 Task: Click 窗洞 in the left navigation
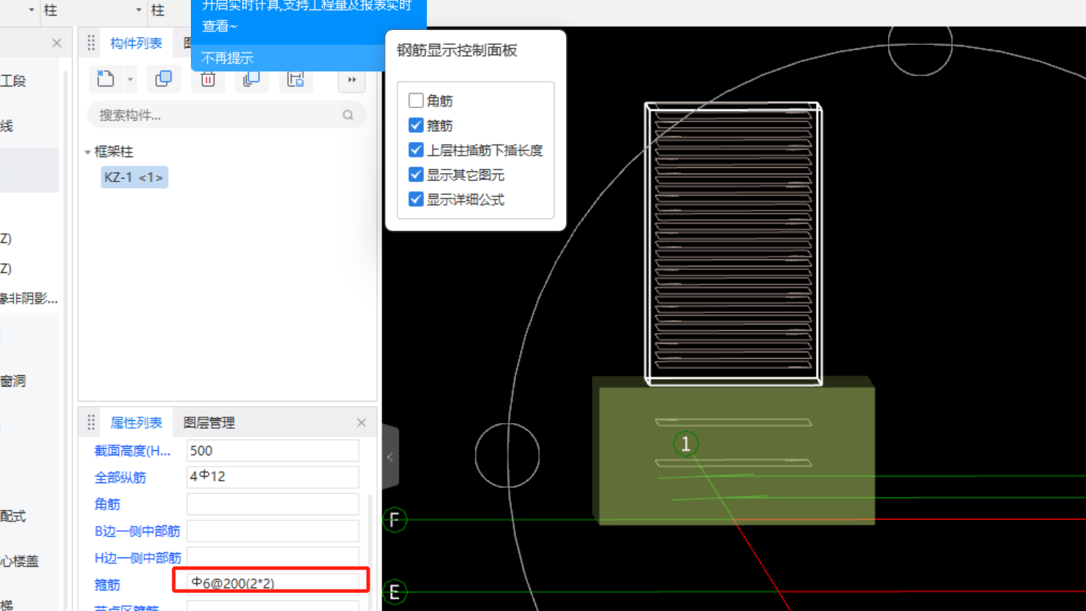(13, 381)
